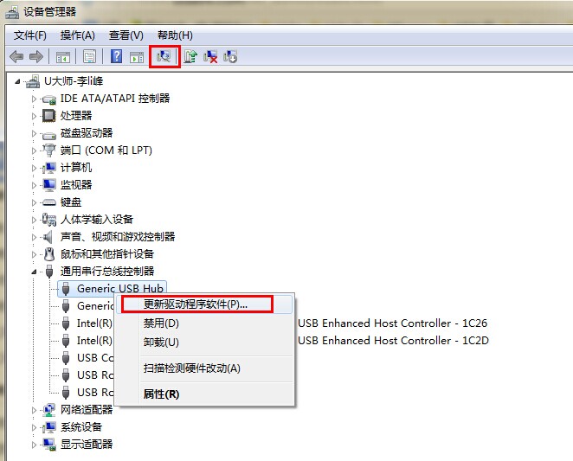Click the 磁盘驱动器 disk icon
This screenshot has width=573, height=461.
coord(49,135)
